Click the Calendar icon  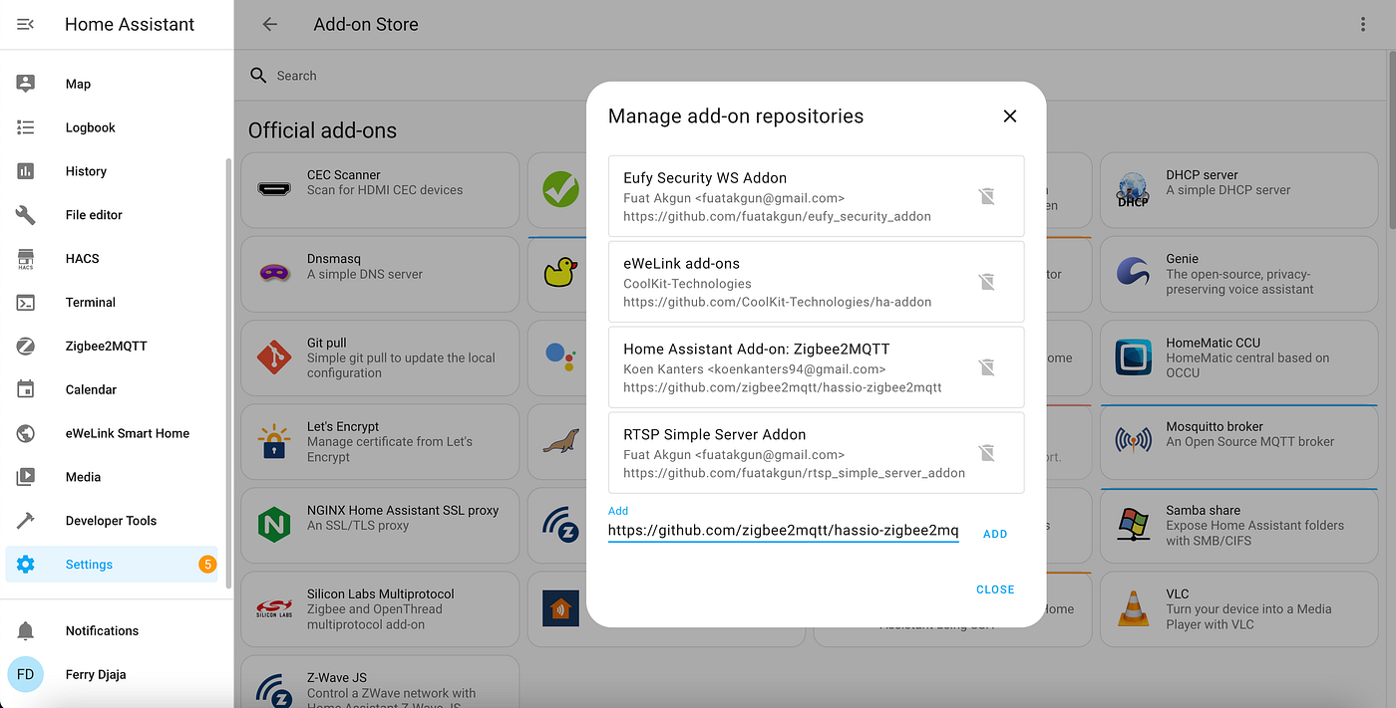26,389
